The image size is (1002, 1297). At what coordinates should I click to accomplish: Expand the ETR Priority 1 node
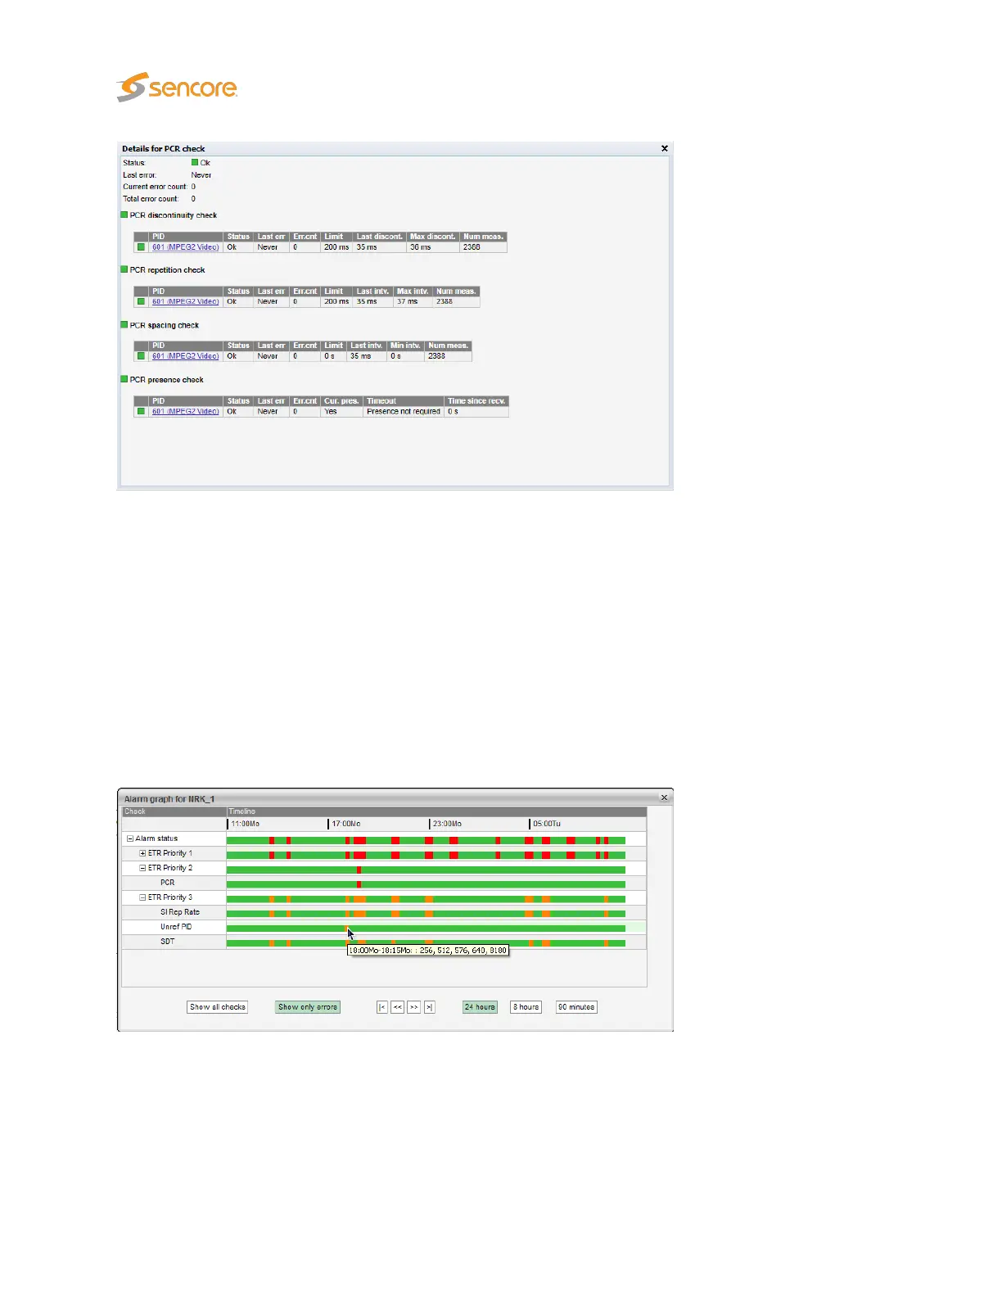[x=142, y=853]
